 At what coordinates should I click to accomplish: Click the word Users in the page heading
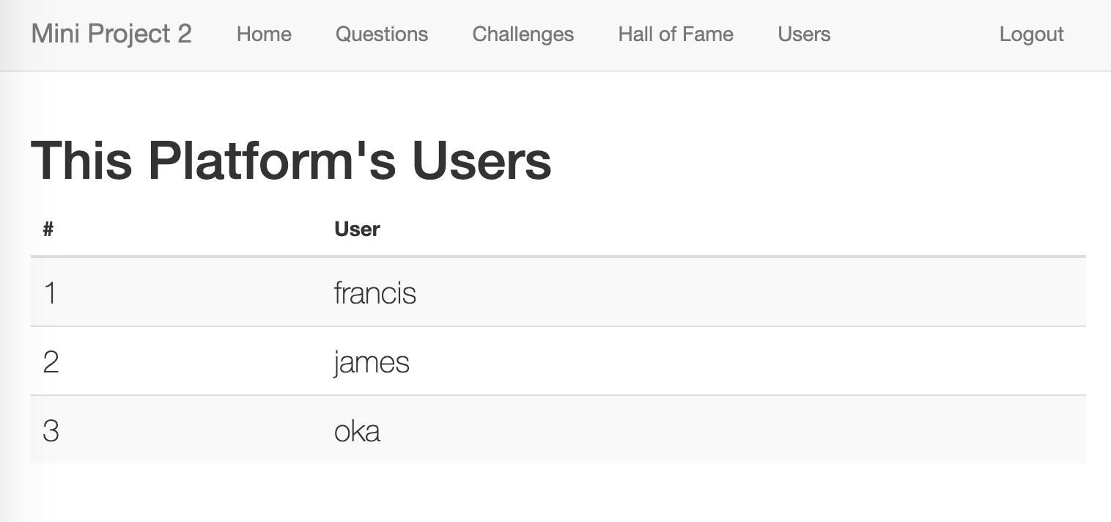481,160
